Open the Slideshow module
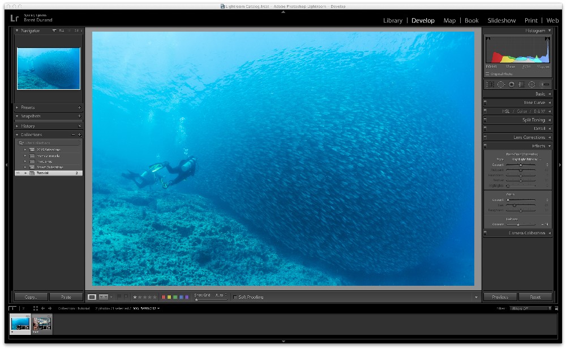The height and width of the screenshot is (349, 566). tap(501, 20)
